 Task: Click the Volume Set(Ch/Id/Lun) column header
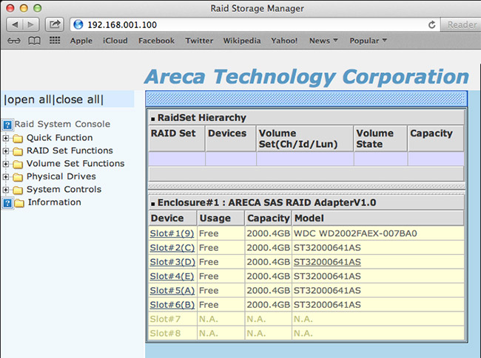305,139
